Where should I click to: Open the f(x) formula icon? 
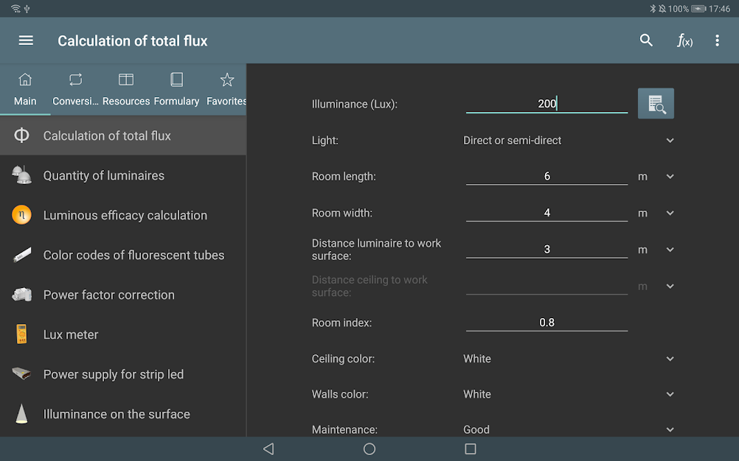pyautogui.click(x=684, y=41)
